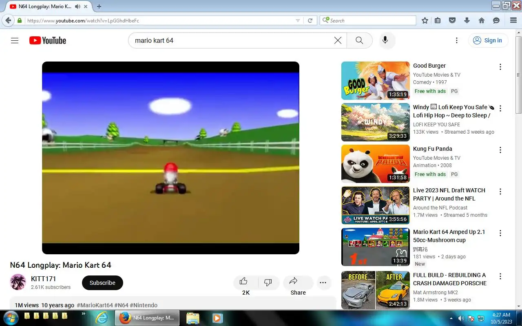Screen dimensions: 522x326
Task: Open the taskbar clock showing 4:27 AM
Action: [501, 318]
